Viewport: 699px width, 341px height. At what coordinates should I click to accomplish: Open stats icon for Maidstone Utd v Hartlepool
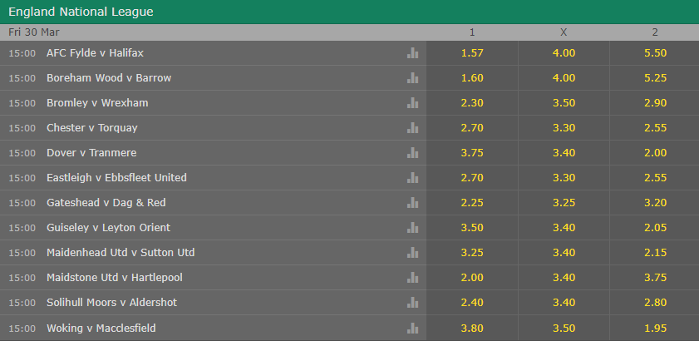coord(412,278)
